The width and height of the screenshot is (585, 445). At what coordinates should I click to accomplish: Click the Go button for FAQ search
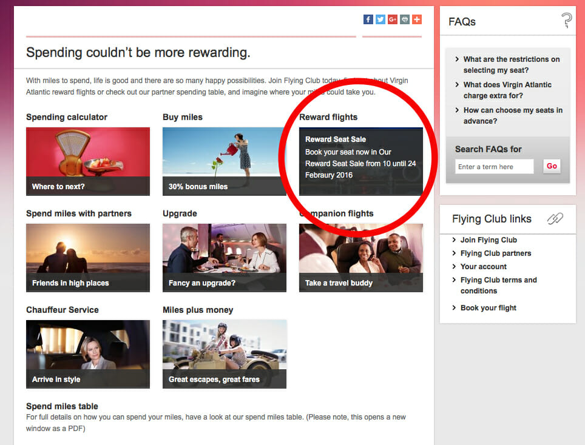(x=552, y=166)
